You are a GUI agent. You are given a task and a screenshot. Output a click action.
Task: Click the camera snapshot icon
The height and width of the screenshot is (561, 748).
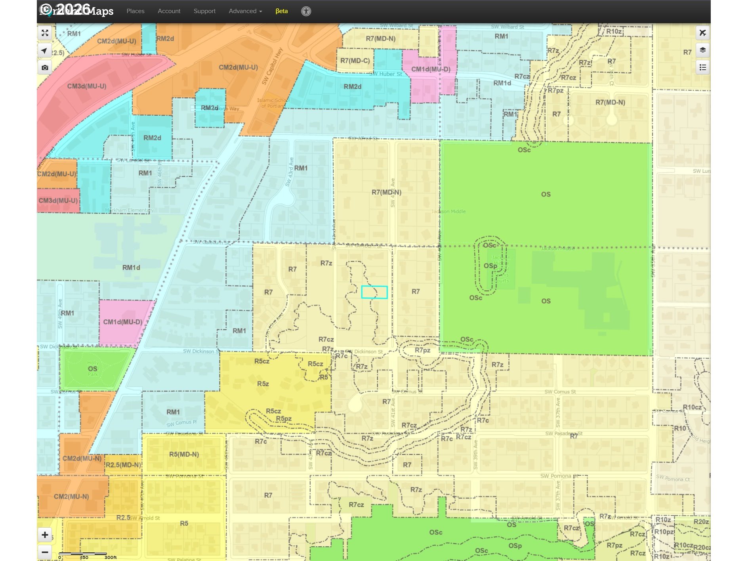(45, 68)
